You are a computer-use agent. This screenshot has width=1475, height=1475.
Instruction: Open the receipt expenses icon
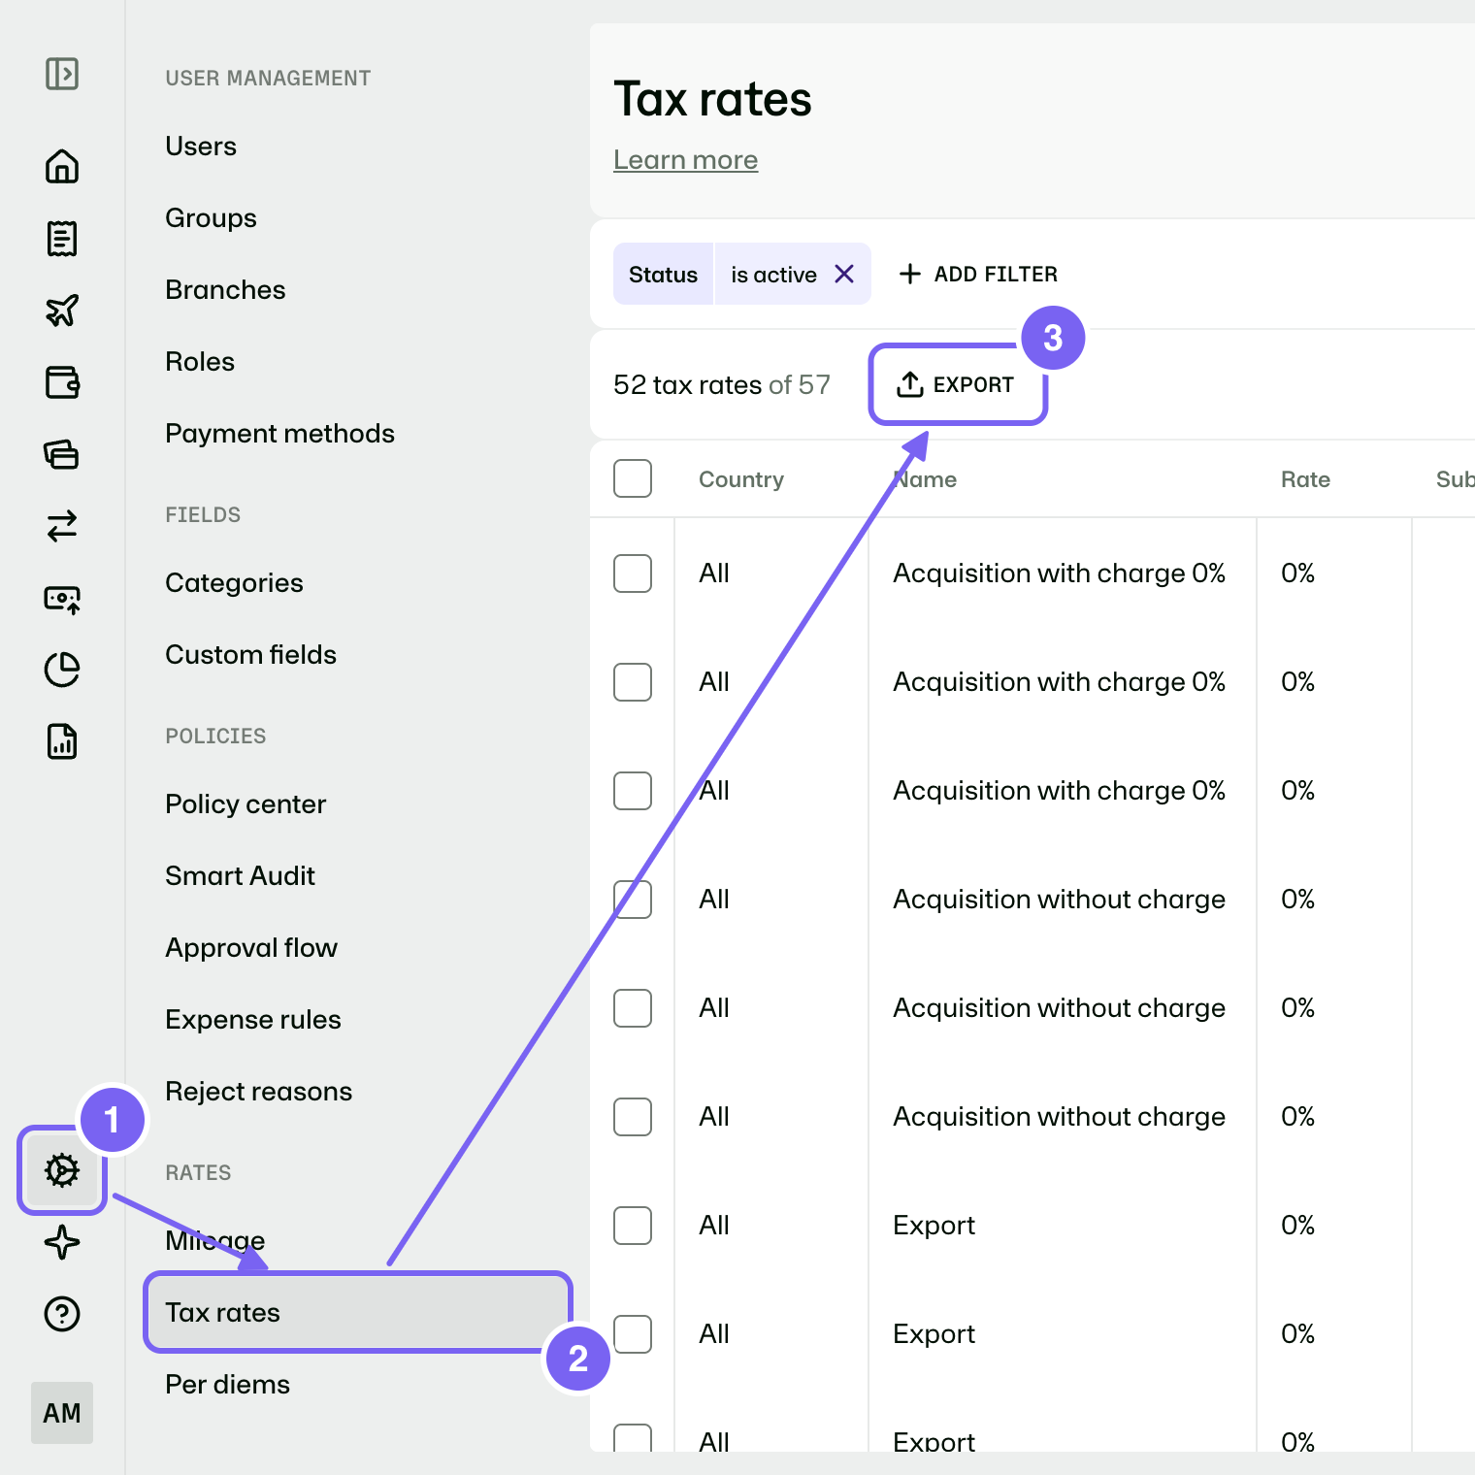point(62,238)
